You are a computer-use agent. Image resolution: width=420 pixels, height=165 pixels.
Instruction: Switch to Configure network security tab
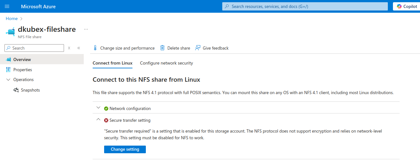[x=166, y=63]
